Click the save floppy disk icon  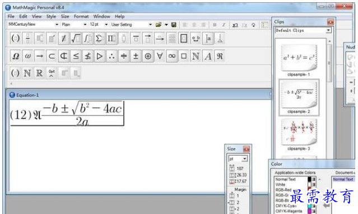(x=174, y=25)
